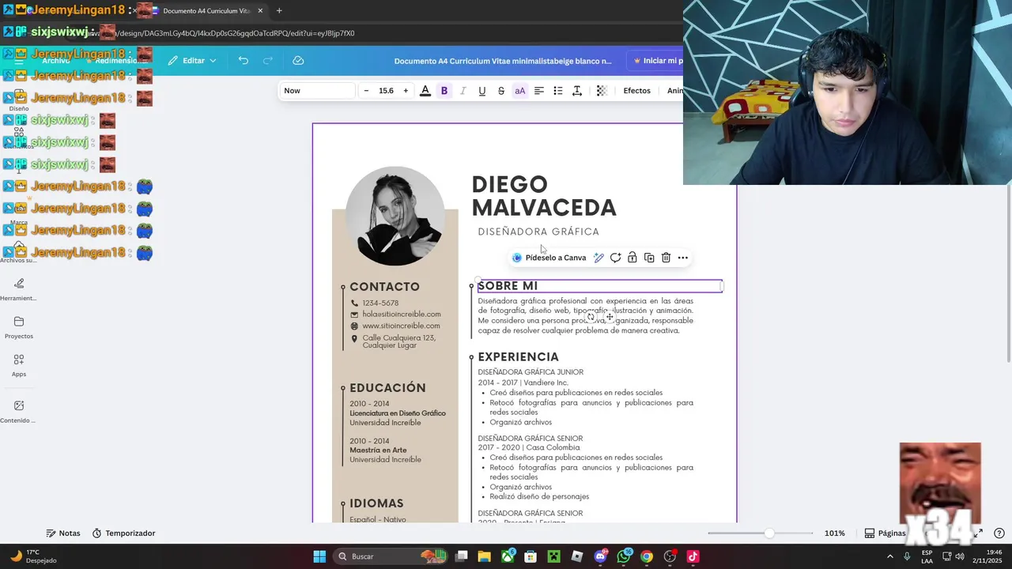Viewport: 1012px width, 569px height.
Task: Open the Notas panel
Action: [63, 533]
